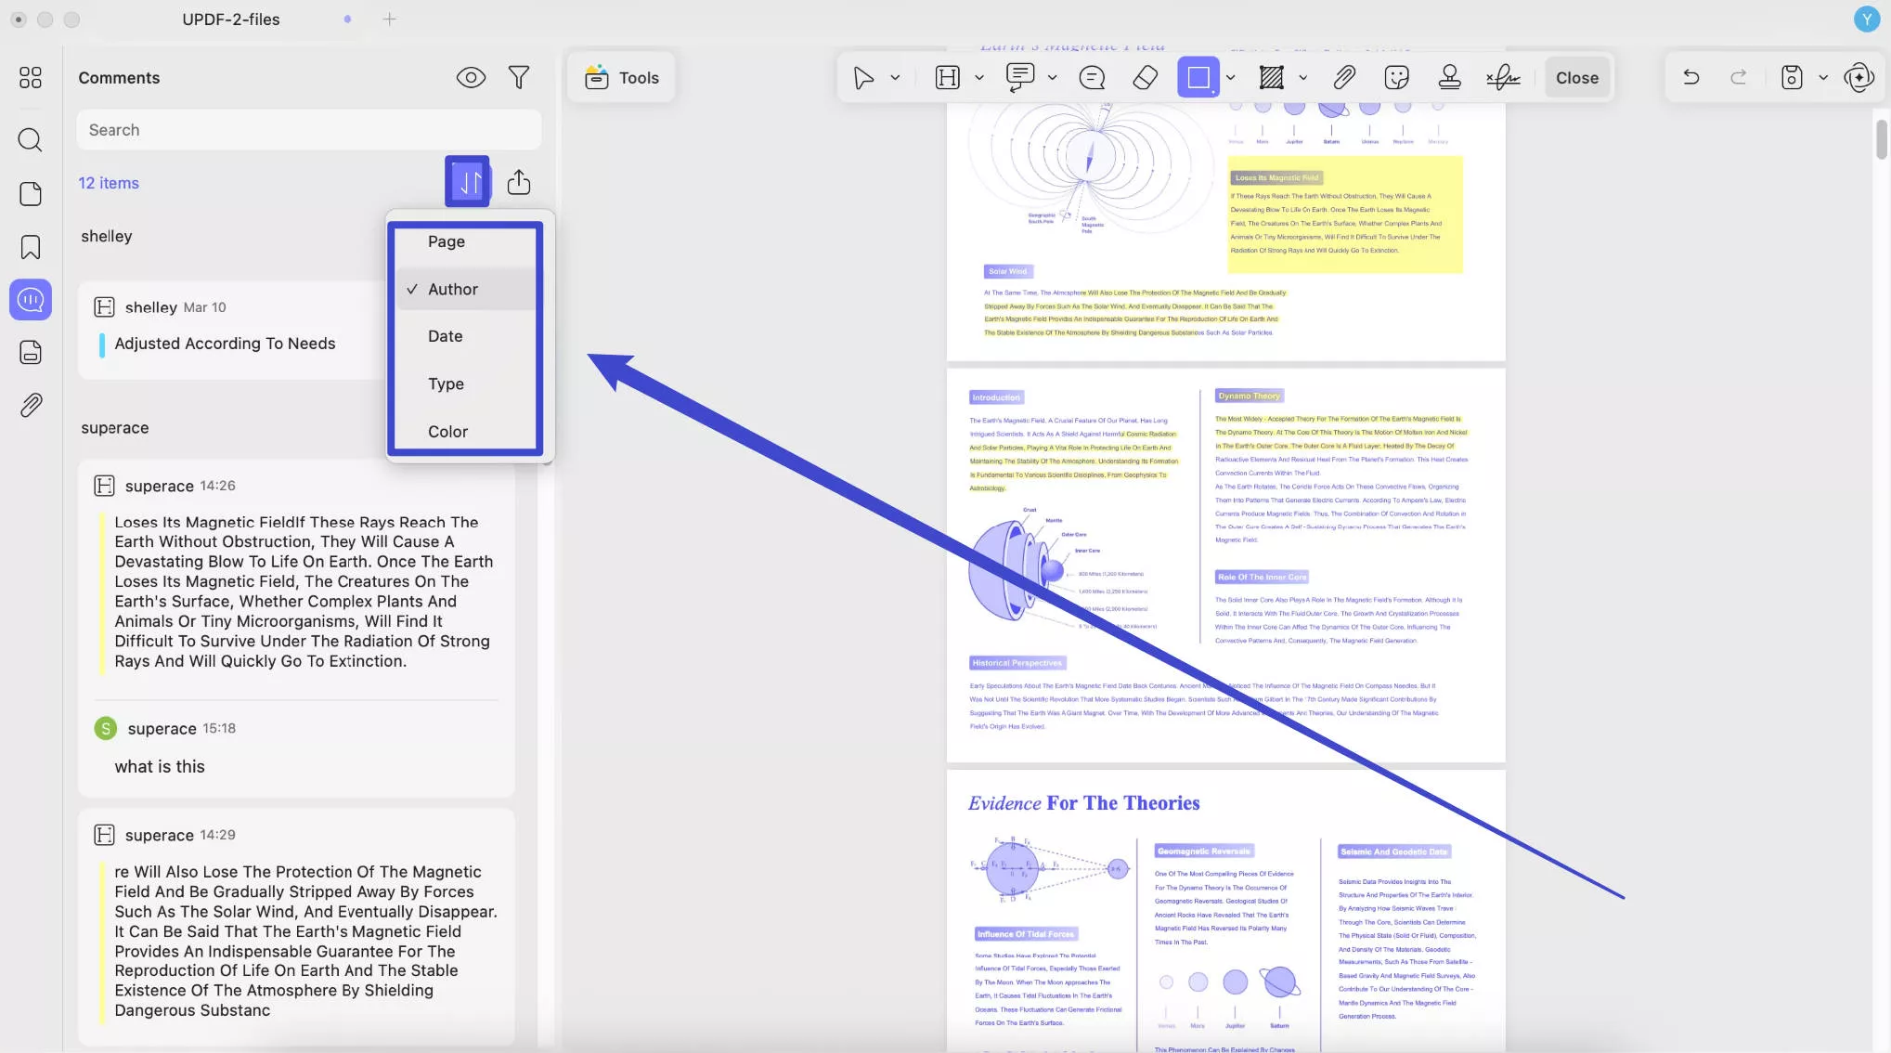This screenshot has width=1891, height=1053.
Task: Open the Tools menu button
Action: pyautogui.click(x=621, y=78)
